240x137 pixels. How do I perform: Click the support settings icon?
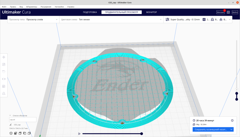point(212,19)
